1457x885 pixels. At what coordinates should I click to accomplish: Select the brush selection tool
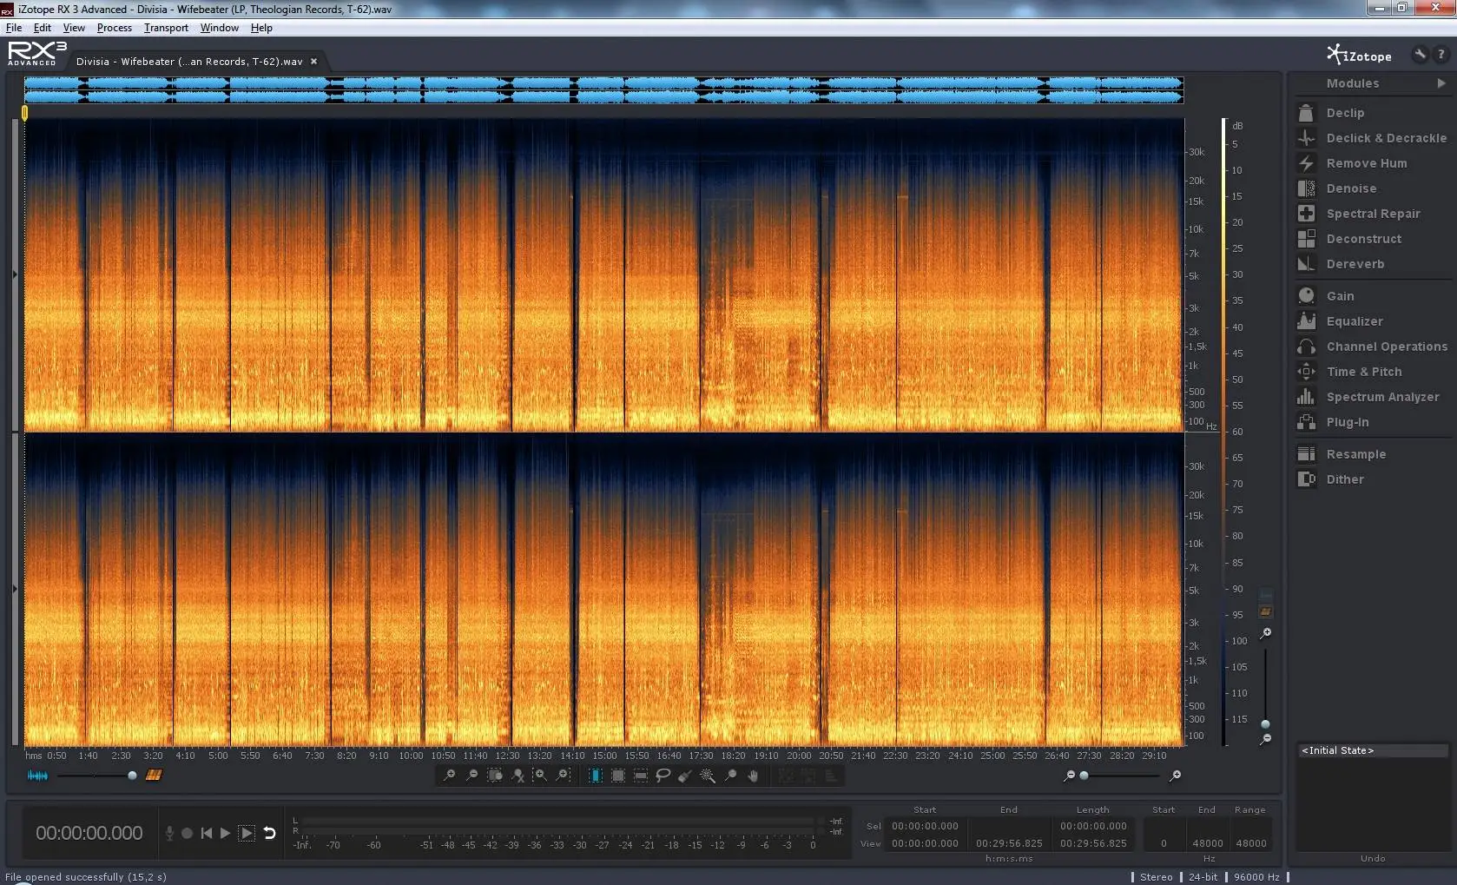685,776
